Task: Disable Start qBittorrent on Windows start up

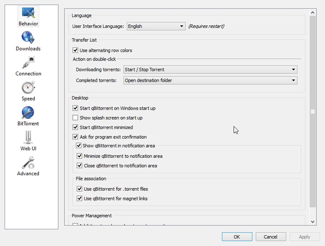Action: click(75, 108)
